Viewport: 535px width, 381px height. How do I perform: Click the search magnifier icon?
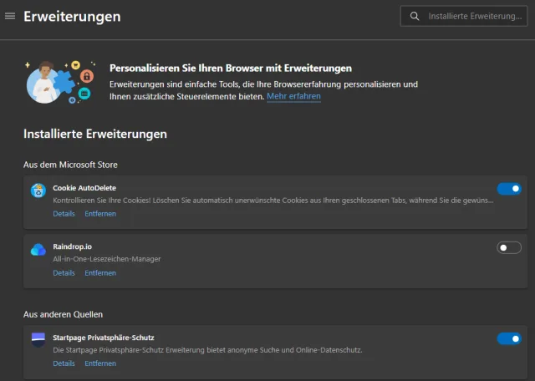click(x=415, y=16)
